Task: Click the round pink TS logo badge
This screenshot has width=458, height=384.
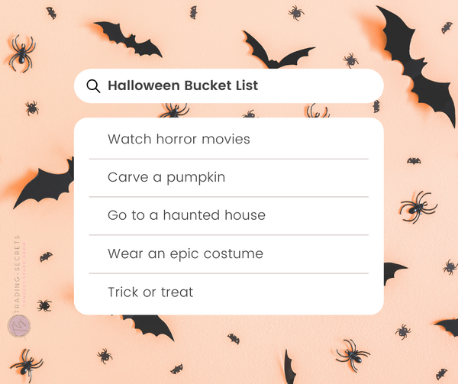Action: (19, 325)
